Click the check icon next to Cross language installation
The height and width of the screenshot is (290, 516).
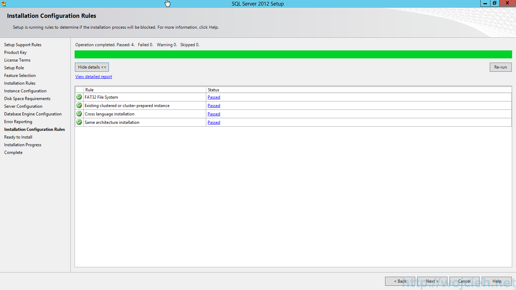click(x=79, y=114)
